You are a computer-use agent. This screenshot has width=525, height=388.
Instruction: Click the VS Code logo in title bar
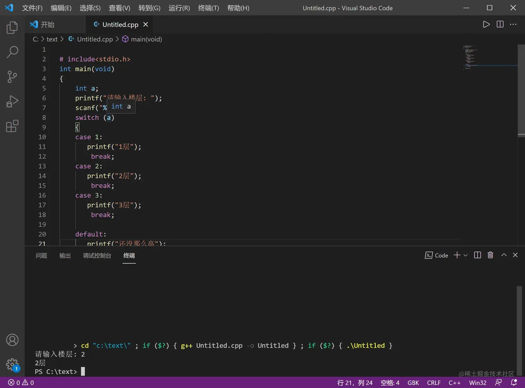tap(9, 8)
